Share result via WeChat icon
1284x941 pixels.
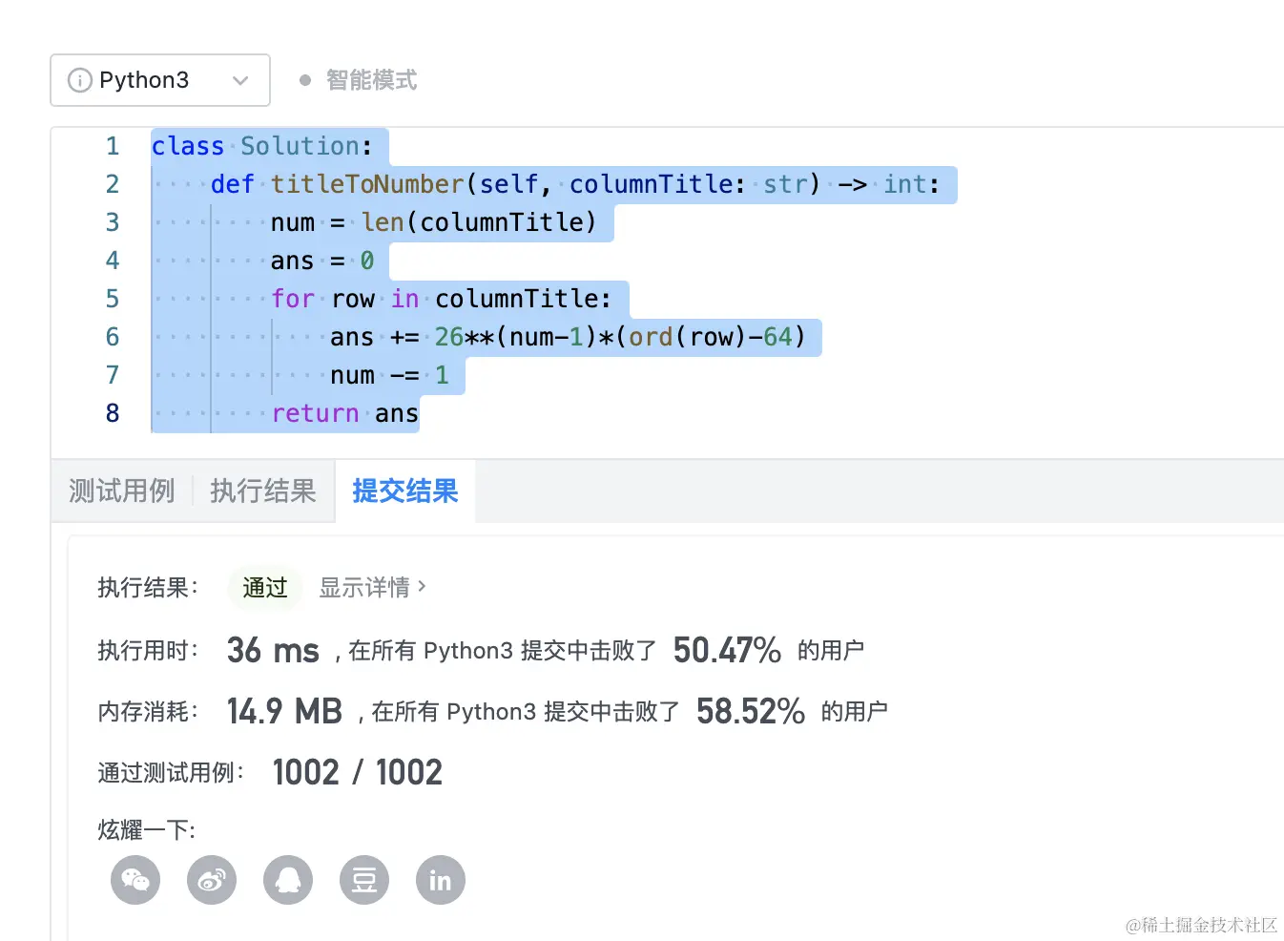coord(135,880)
